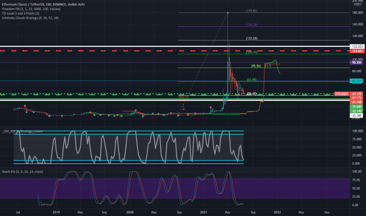The width and height of the screenshot is (366, 216).
Task: Click the (179.83) fib level label
Action: coord(252,11)
